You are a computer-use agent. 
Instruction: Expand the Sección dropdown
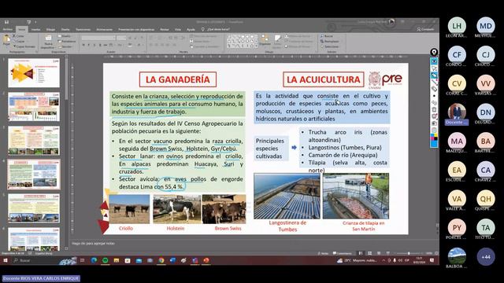(x=66, y=46)
